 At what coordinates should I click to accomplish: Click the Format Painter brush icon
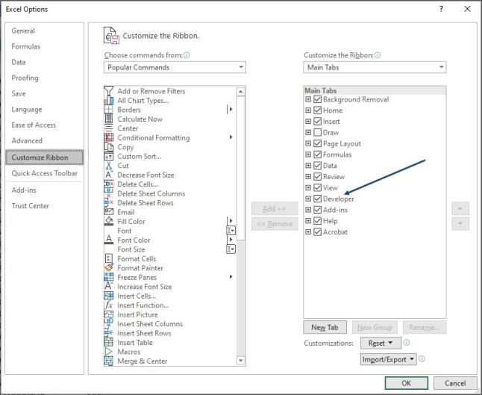coord(108,268)
